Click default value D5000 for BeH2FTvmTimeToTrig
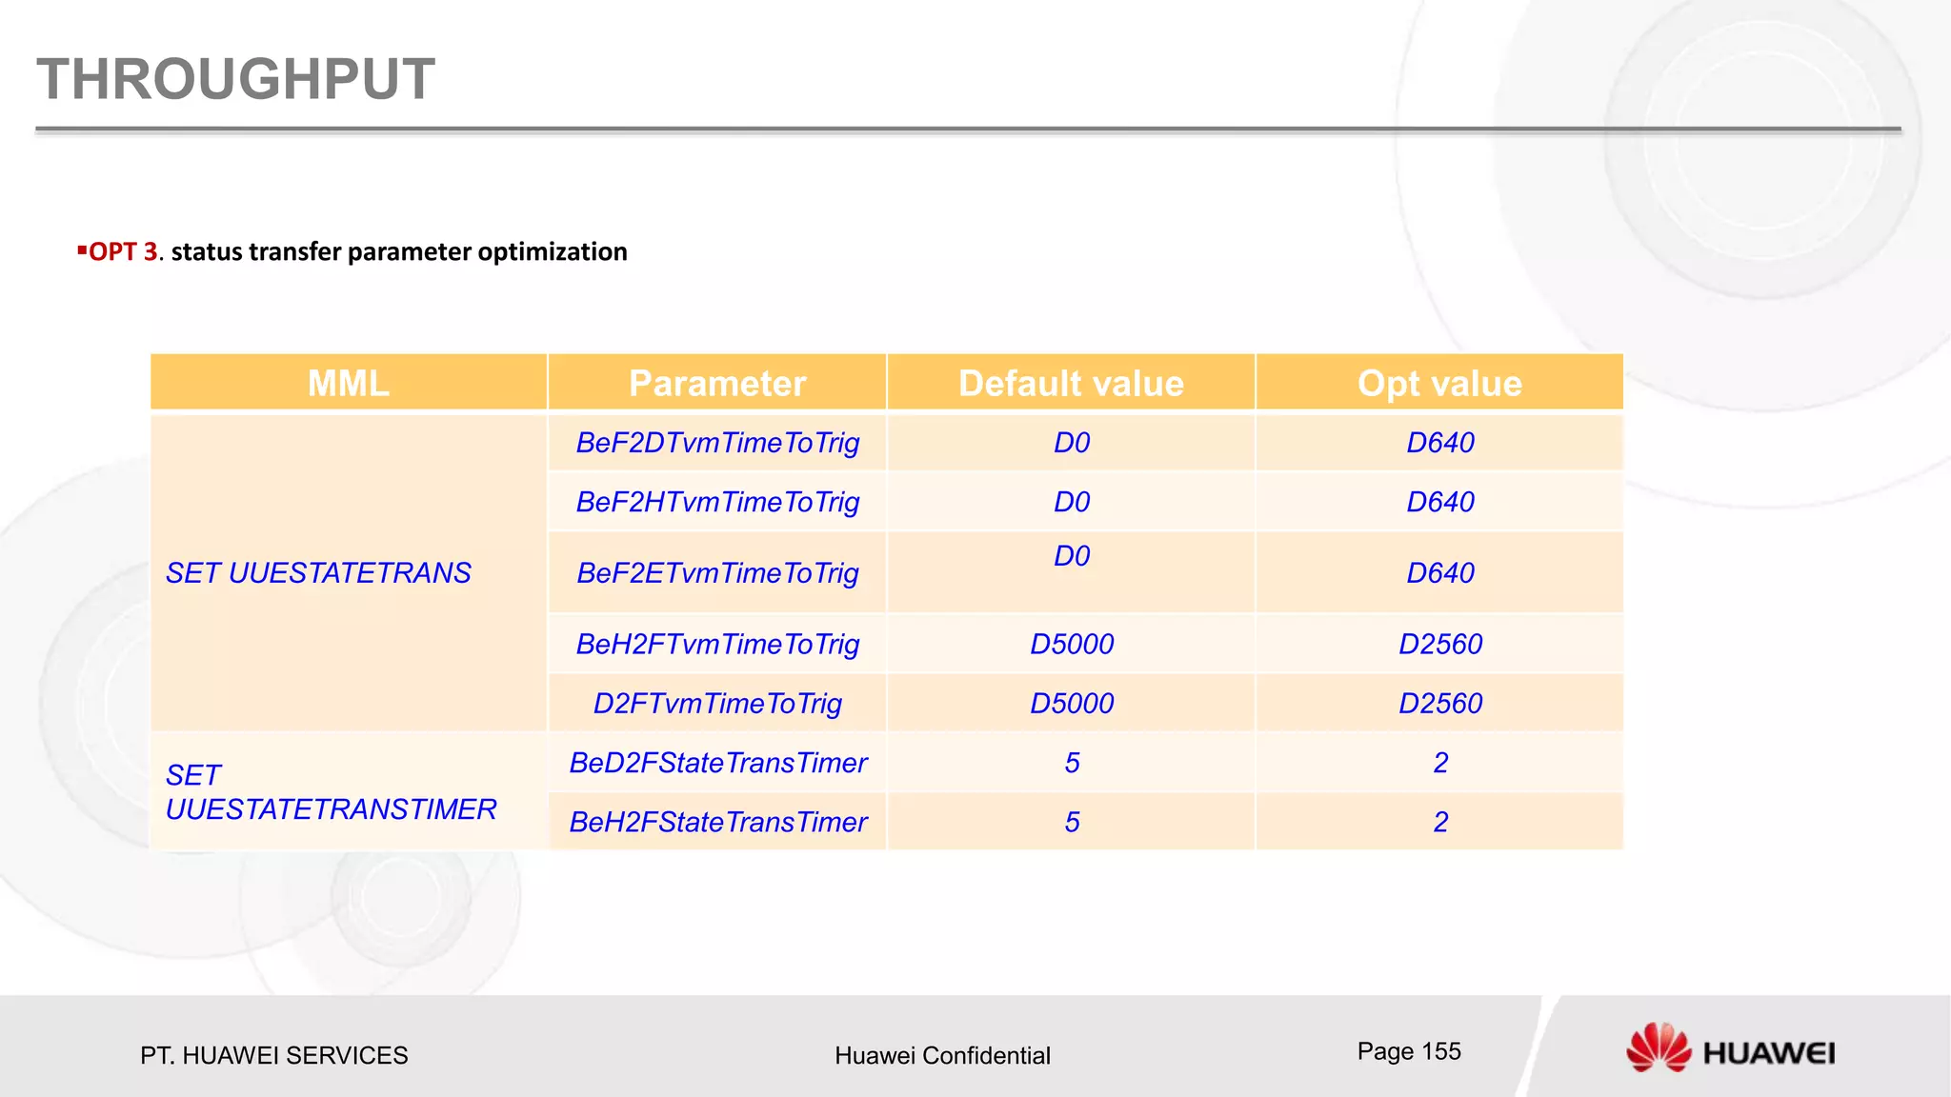 (x=1071, y=644)
